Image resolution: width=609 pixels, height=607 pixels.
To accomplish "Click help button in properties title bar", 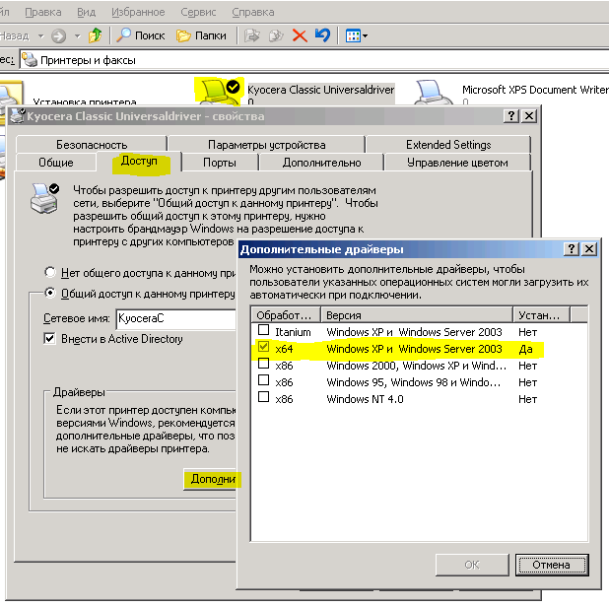I will (511, 115).
